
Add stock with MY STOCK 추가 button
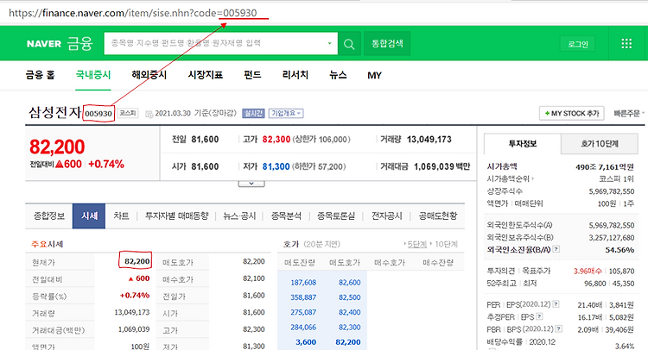(x=572, y=114)
